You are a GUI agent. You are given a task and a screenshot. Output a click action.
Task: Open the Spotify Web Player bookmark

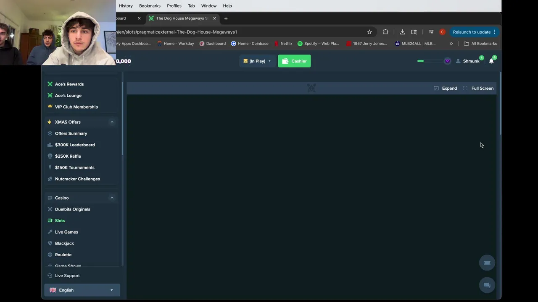tap(318, 44)
